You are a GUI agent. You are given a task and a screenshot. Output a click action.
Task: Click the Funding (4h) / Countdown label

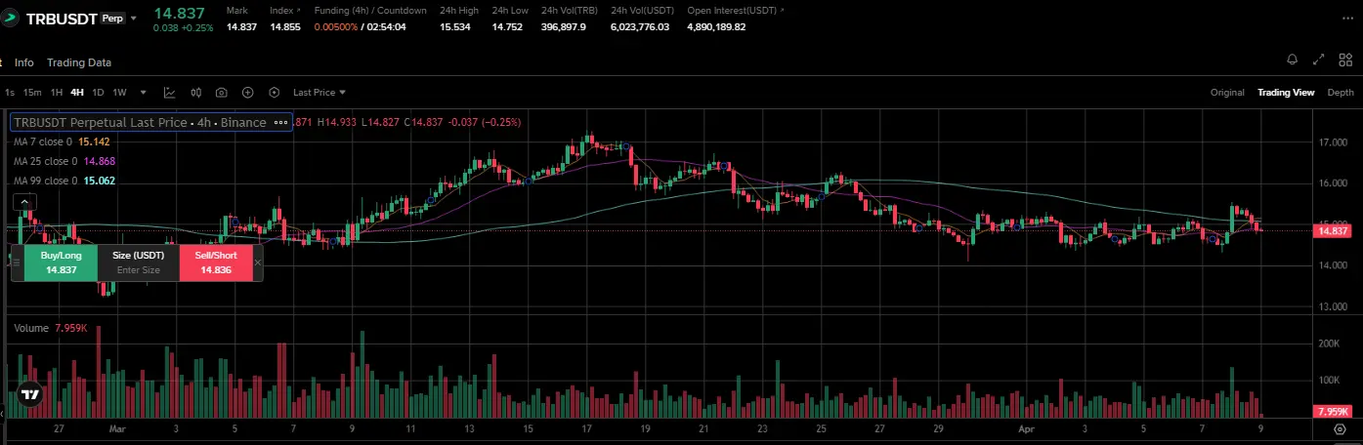click(370, 10)
